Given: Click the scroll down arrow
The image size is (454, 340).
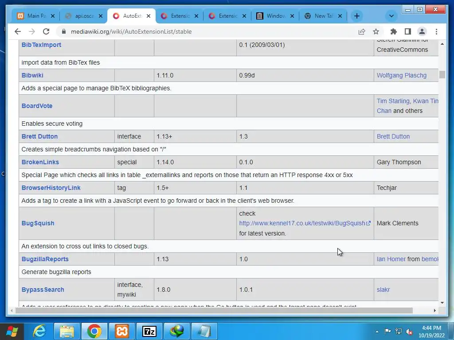Looking at the screenshot, I should click(442, 303).
